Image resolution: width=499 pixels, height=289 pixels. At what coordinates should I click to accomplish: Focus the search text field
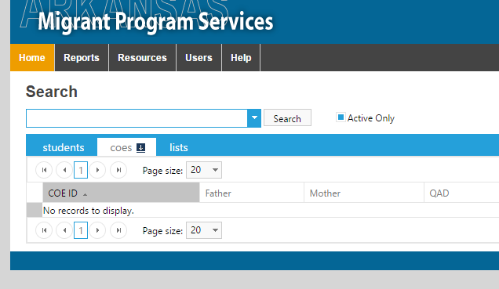[137, 118]
